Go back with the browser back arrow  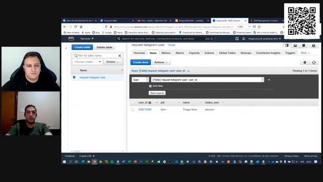[x=65, y=27]
